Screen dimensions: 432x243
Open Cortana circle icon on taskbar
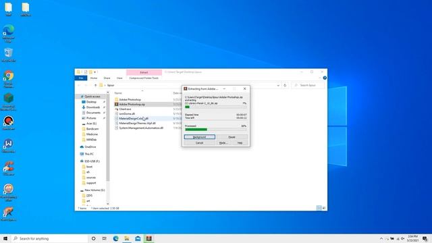tap(93, 238)
